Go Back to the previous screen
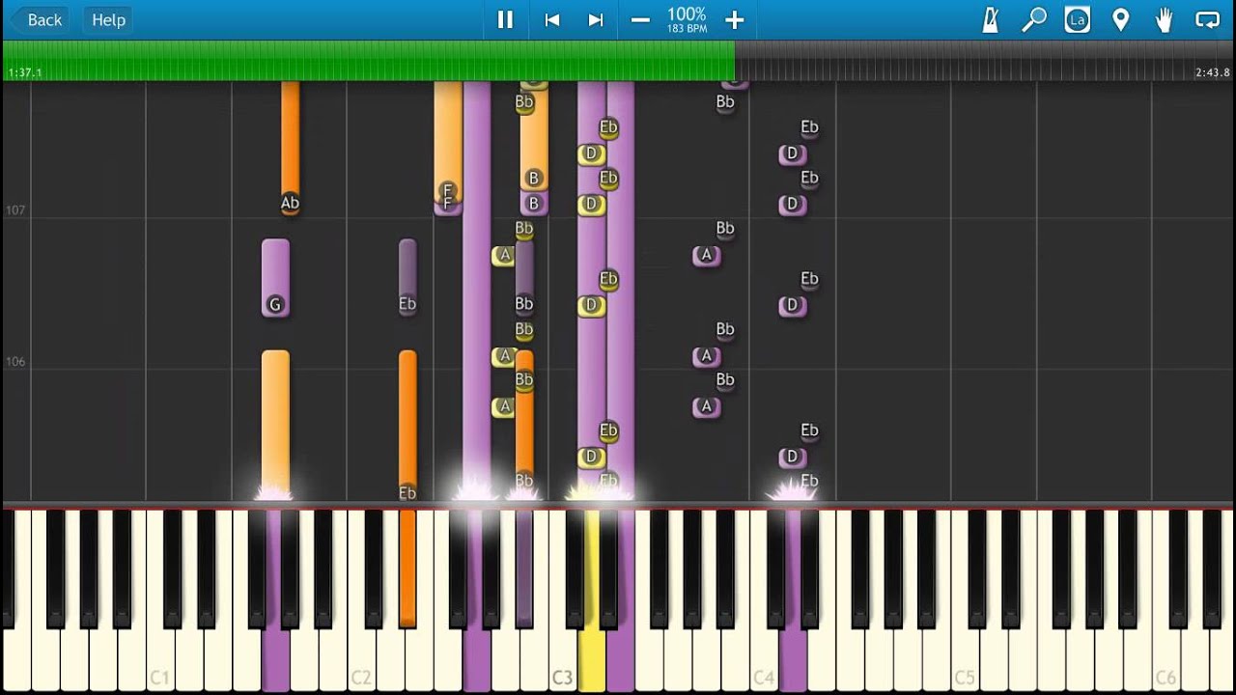Screen dimensions: 1236x695 38,19
